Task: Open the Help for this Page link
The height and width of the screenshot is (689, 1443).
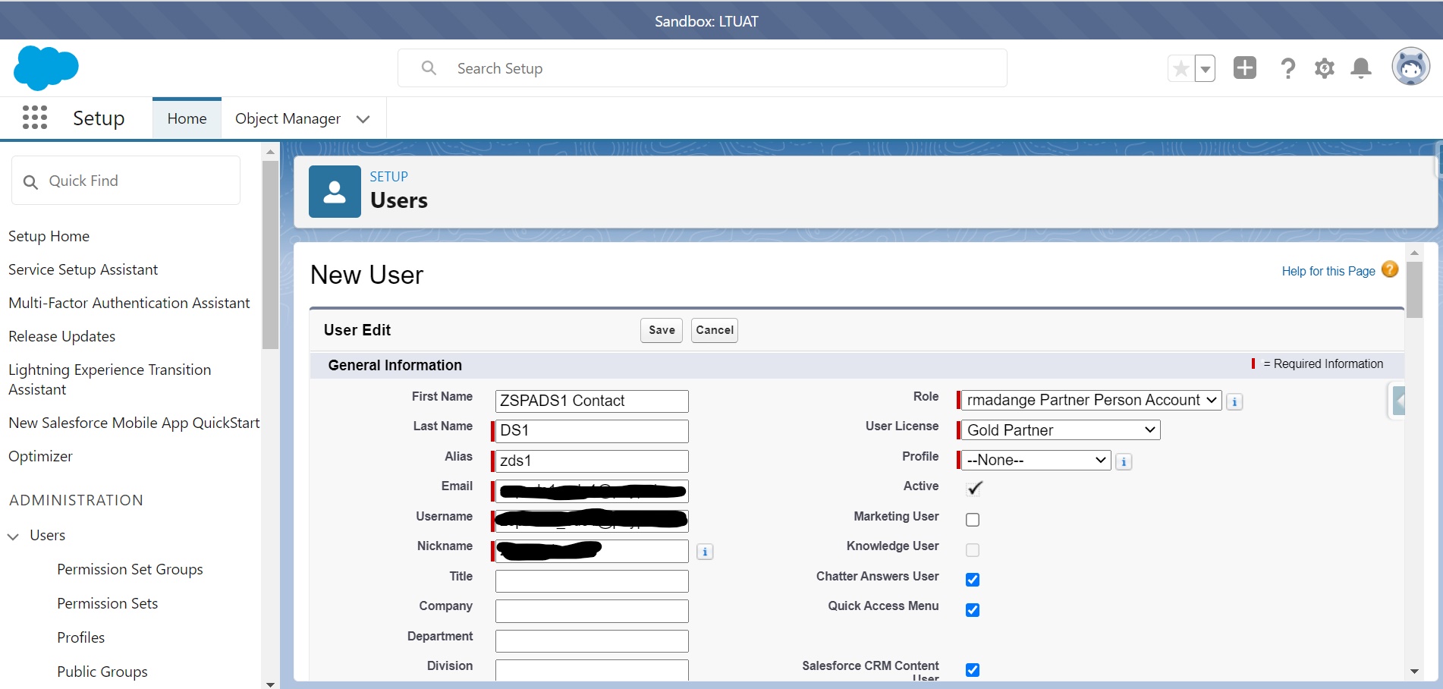Action: click(1328, 271)
